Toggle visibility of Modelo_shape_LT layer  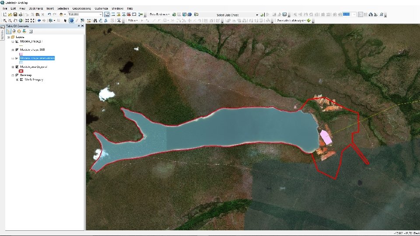[x=17, y=42]
